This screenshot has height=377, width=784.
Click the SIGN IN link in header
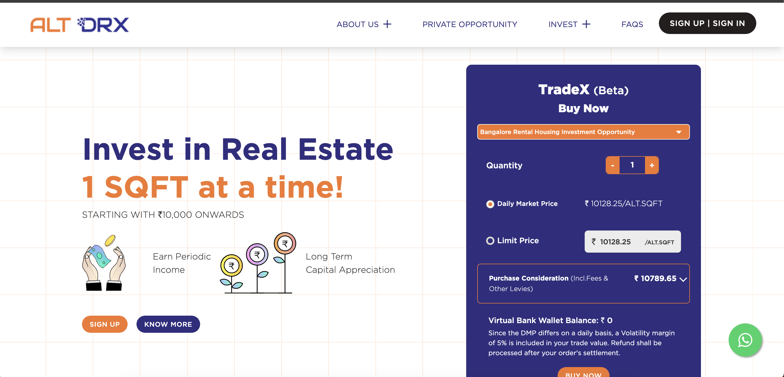click(x=729, y=23)
